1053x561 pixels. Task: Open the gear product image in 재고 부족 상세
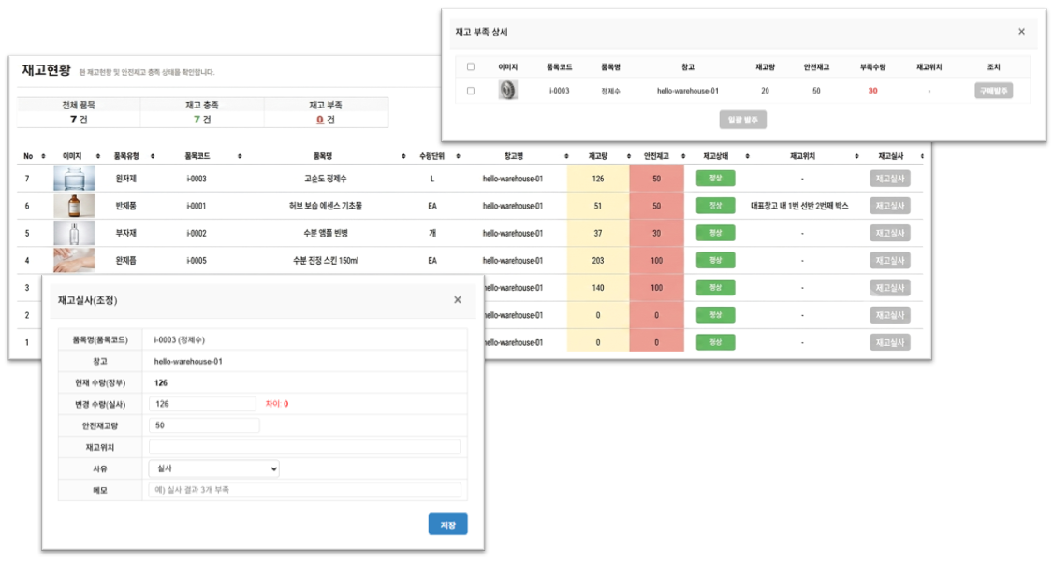(x=507, y=90)
